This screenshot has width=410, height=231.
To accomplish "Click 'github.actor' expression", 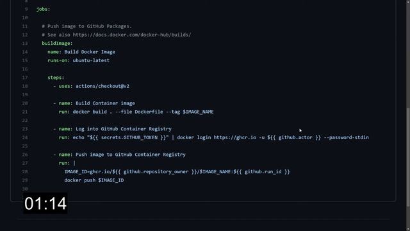I will coord(295,137).
